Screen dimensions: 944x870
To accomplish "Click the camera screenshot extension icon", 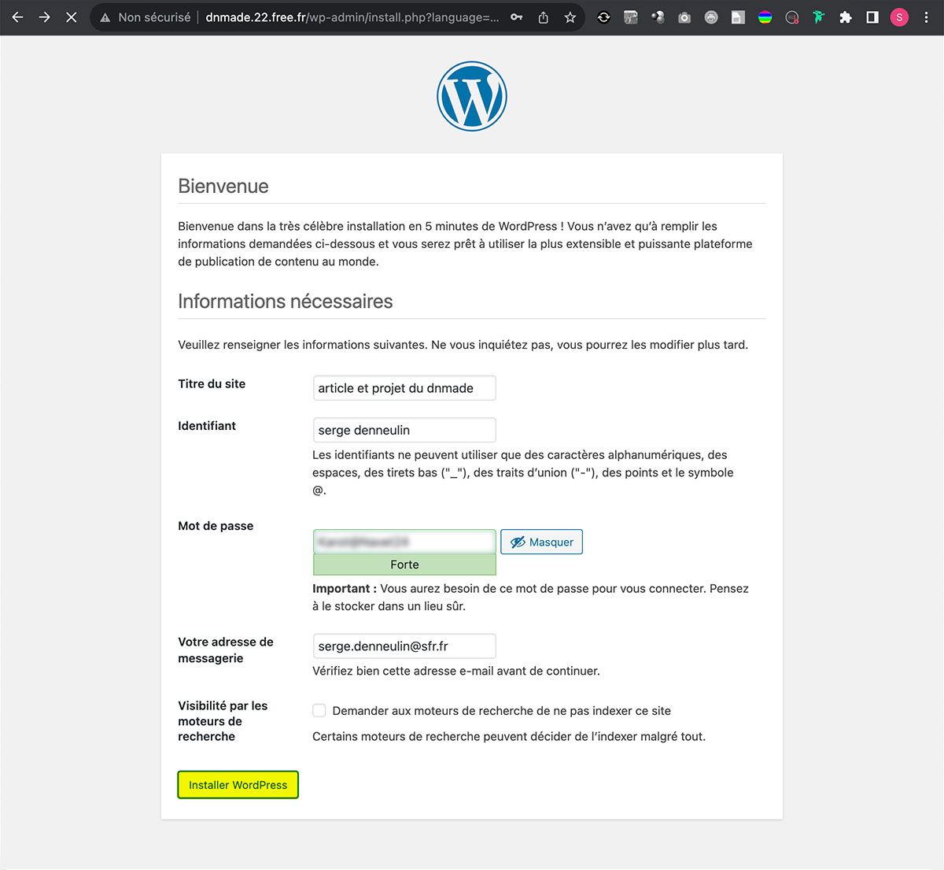I will pos(684,17).
